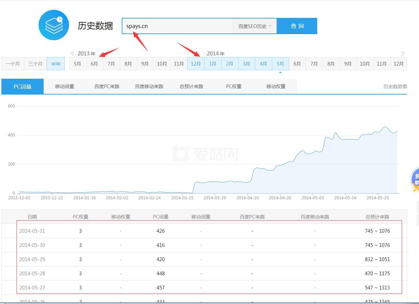Click the previous year left chevron arrow

[x=72, y=53]
